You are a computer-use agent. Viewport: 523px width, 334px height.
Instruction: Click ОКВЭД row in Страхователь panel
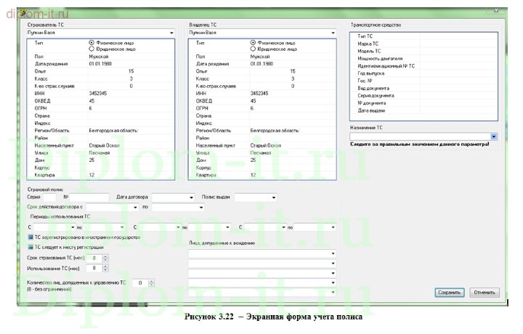[x=101, y=101]
